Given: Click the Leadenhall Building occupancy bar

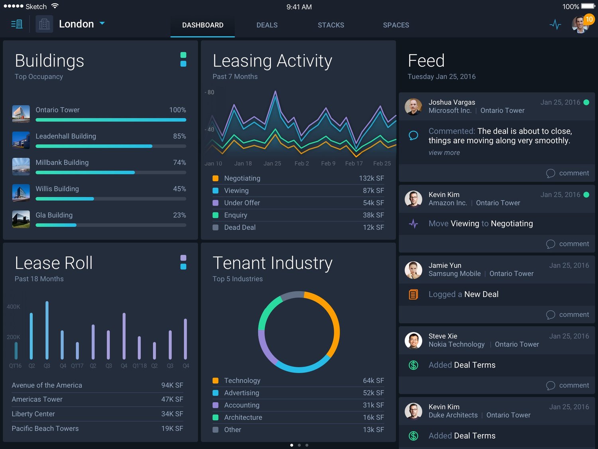Looking at the screenshot, I should coord(111,146).
